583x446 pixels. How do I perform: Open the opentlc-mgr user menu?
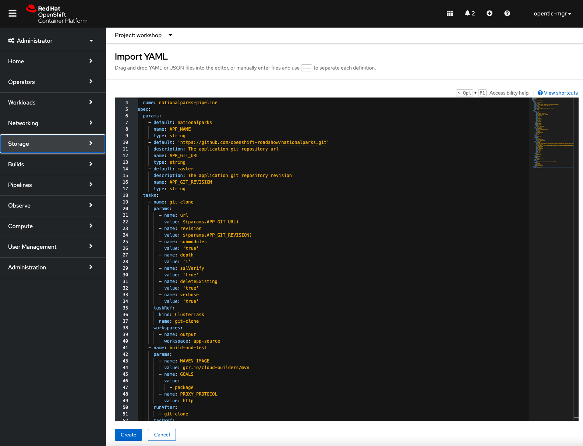pos(552,14)
